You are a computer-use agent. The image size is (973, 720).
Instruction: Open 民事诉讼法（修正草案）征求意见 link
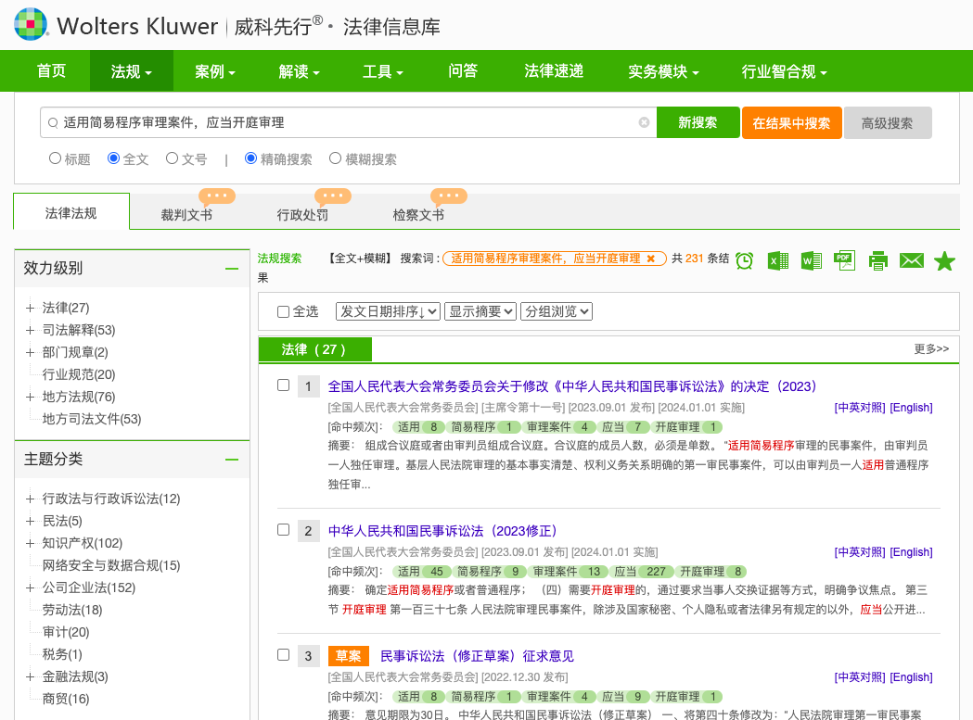[x=477, y=656]
